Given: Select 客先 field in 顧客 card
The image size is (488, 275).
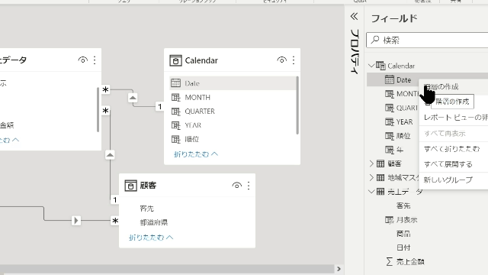Looking at the screenshot, I should (x=147, y=209).
